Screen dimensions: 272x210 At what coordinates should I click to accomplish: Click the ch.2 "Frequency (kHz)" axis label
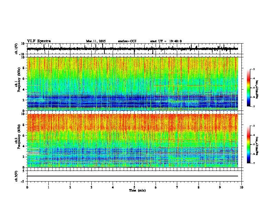[19, 137]
